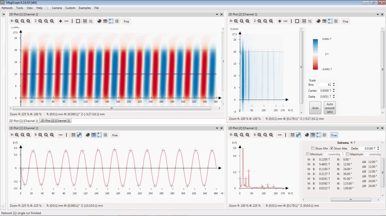Open the Camera menu

coord(56,8)
